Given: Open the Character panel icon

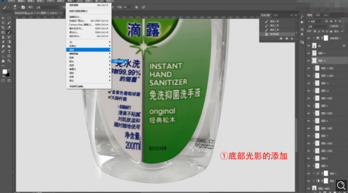Looking at the screenshot, I should pos(302,29).
